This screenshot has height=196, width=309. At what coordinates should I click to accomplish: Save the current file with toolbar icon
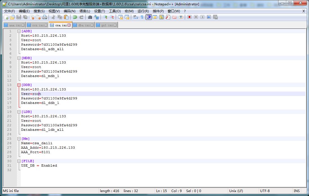point(19,17)
